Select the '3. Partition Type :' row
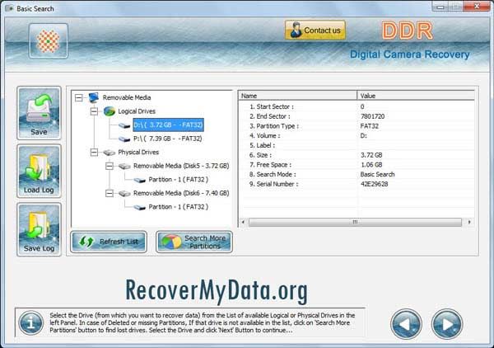 pos(357,126)
